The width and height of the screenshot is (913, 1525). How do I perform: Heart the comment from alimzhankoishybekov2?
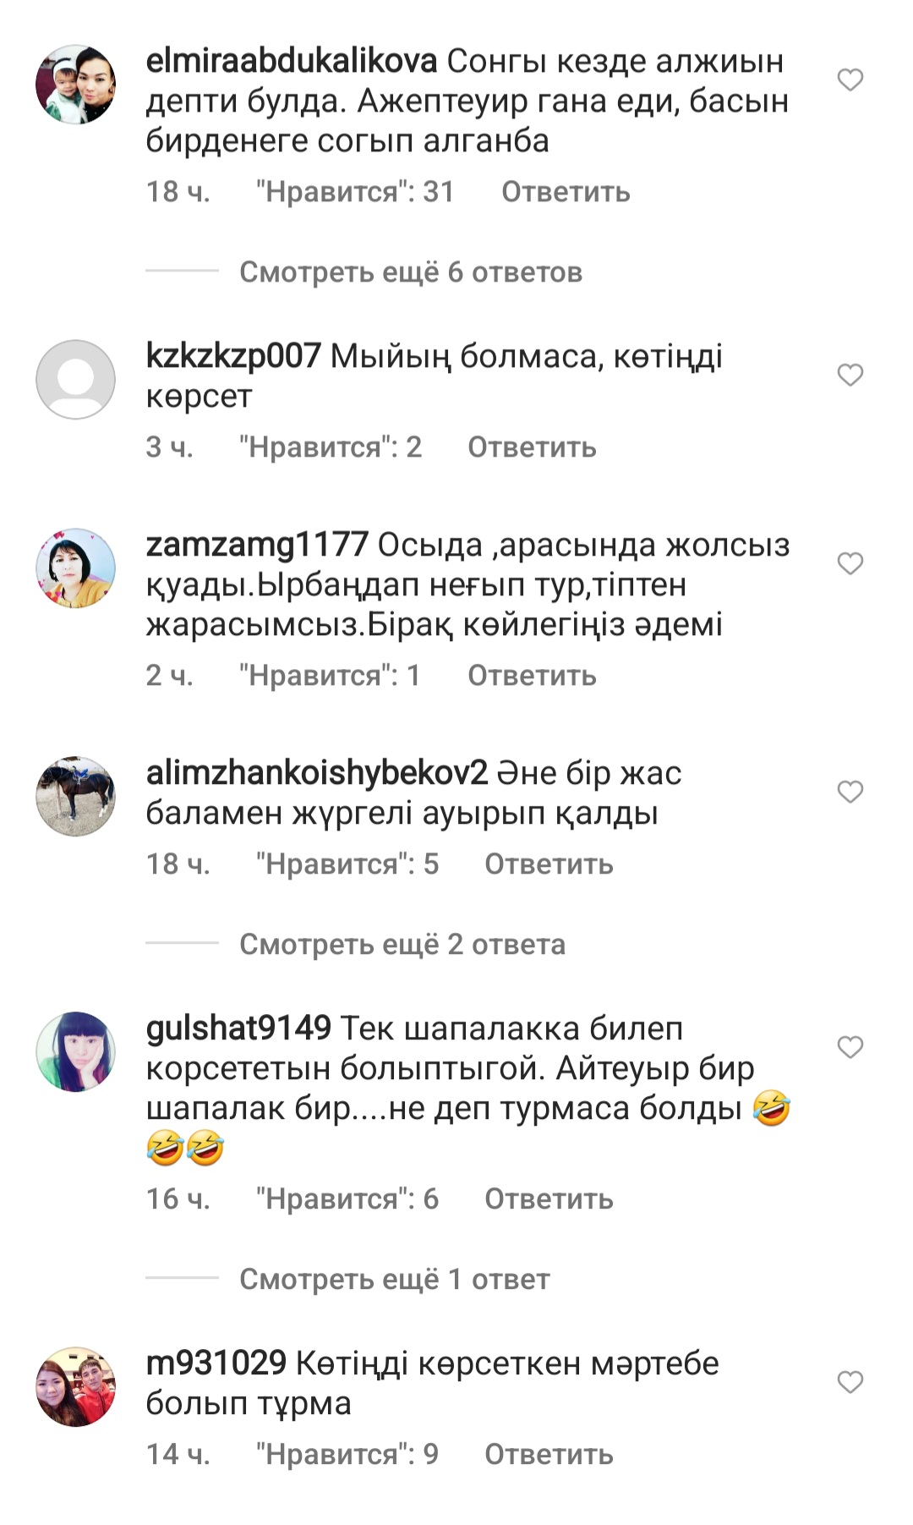coord(850,792)
